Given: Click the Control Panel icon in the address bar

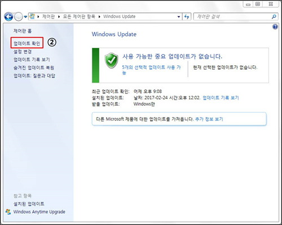Looking at the screenshot, I should [x=32, y=16].
